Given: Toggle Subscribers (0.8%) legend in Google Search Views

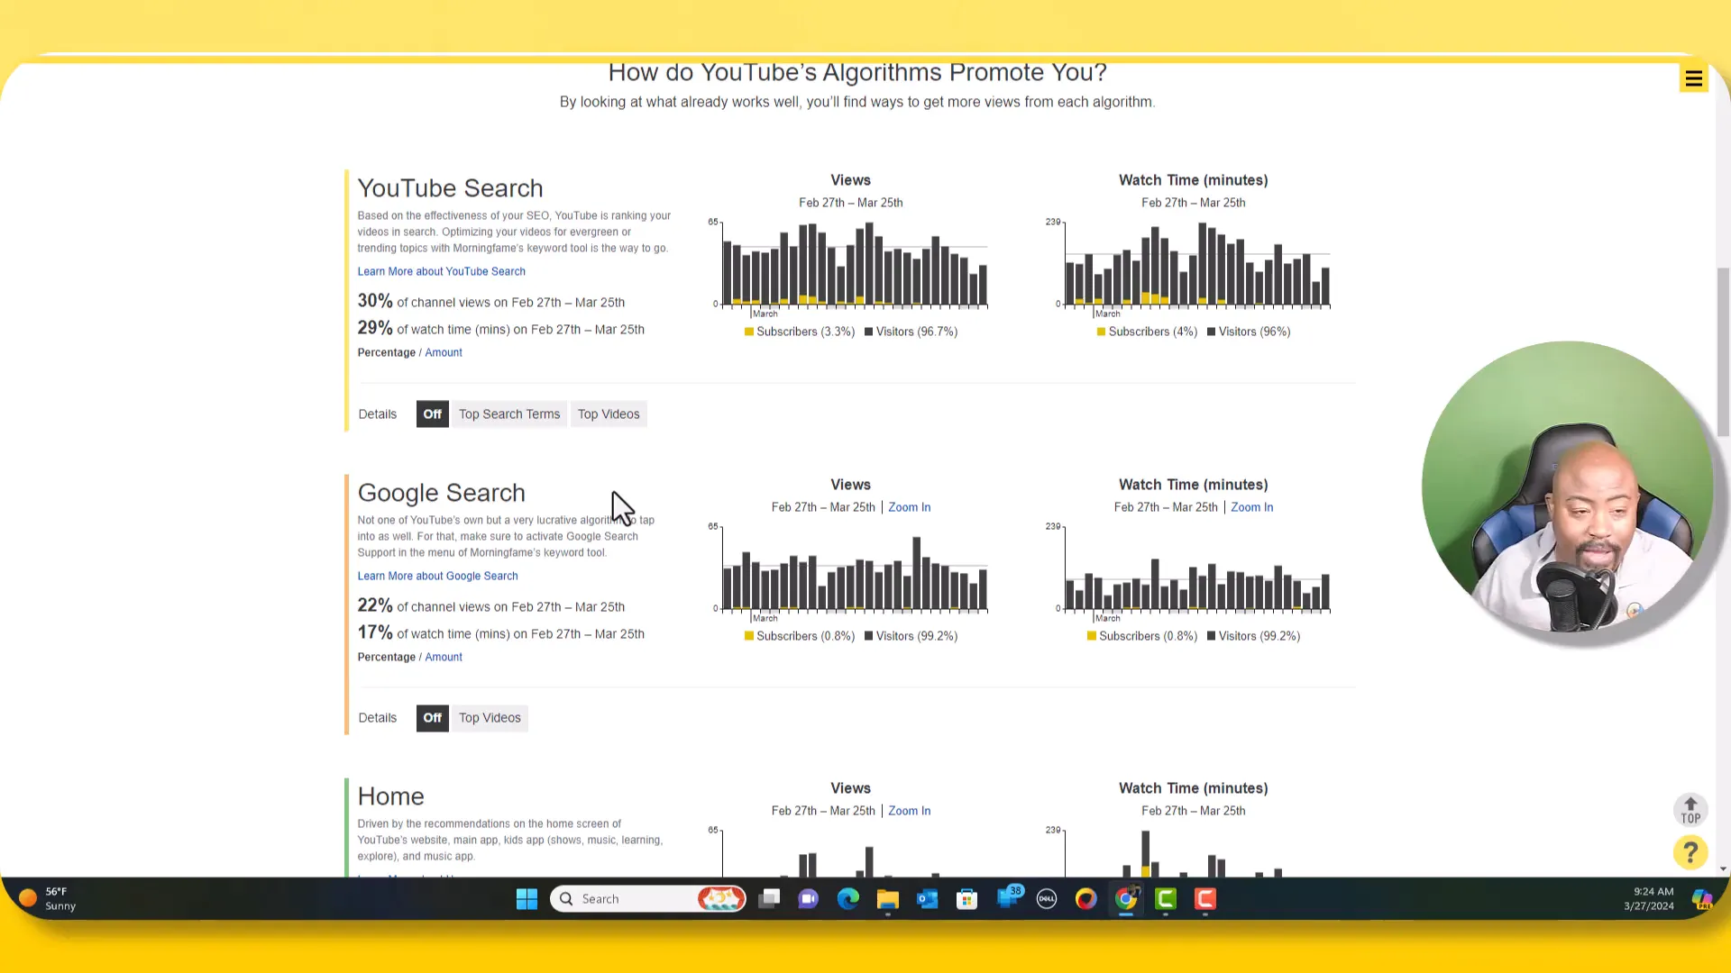Looking at the screenshot, I should pos(800,636).
